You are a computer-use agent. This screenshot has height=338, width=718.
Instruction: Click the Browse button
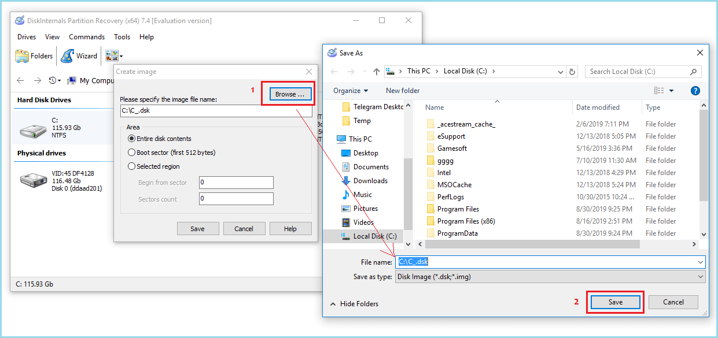289,94
